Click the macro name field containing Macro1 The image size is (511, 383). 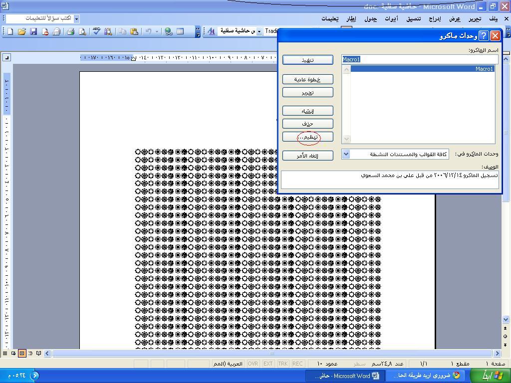420,59
